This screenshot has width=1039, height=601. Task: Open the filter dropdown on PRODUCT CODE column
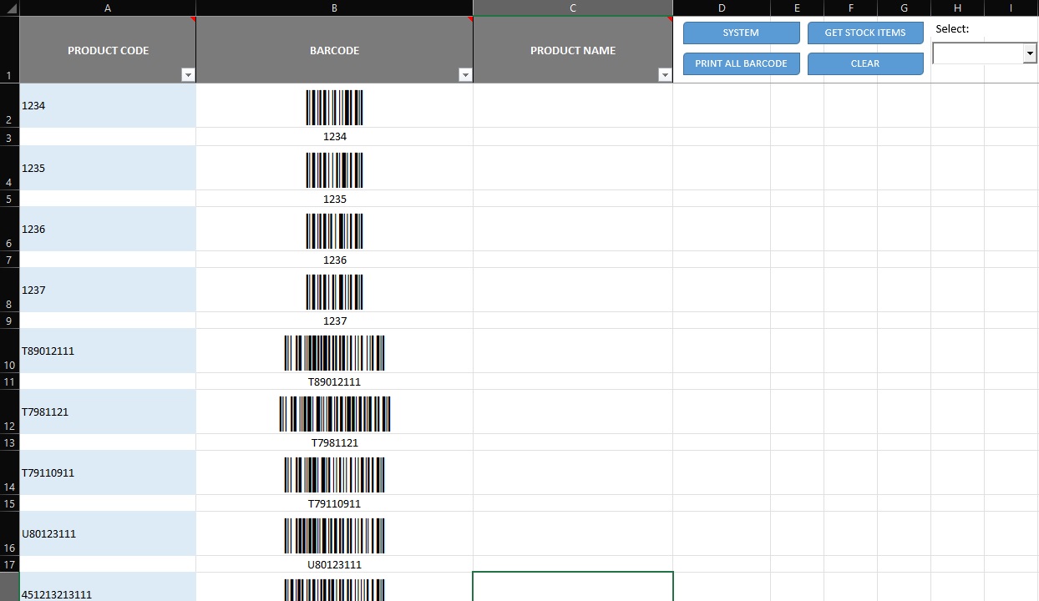[x=189, y=74]
